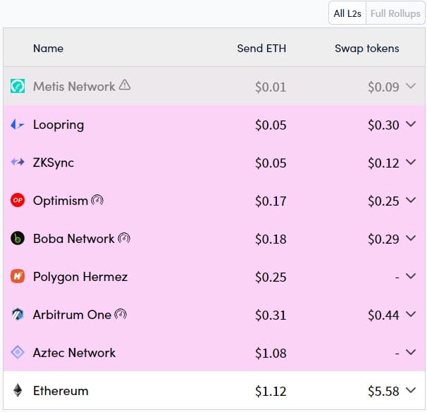Click the Metis Network logo icon
427x412 pixels.
click(x=18, y=86)
